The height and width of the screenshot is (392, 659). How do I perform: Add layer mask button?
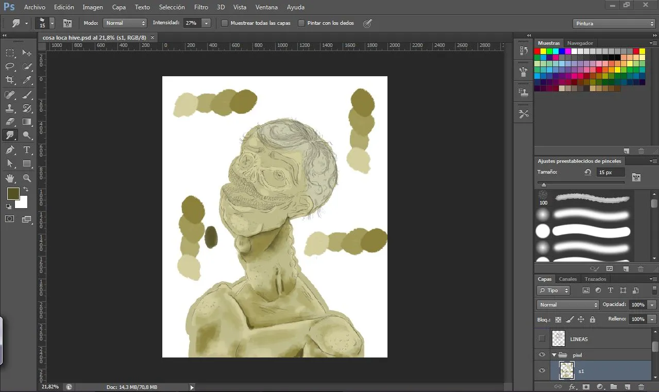(586, 386)
